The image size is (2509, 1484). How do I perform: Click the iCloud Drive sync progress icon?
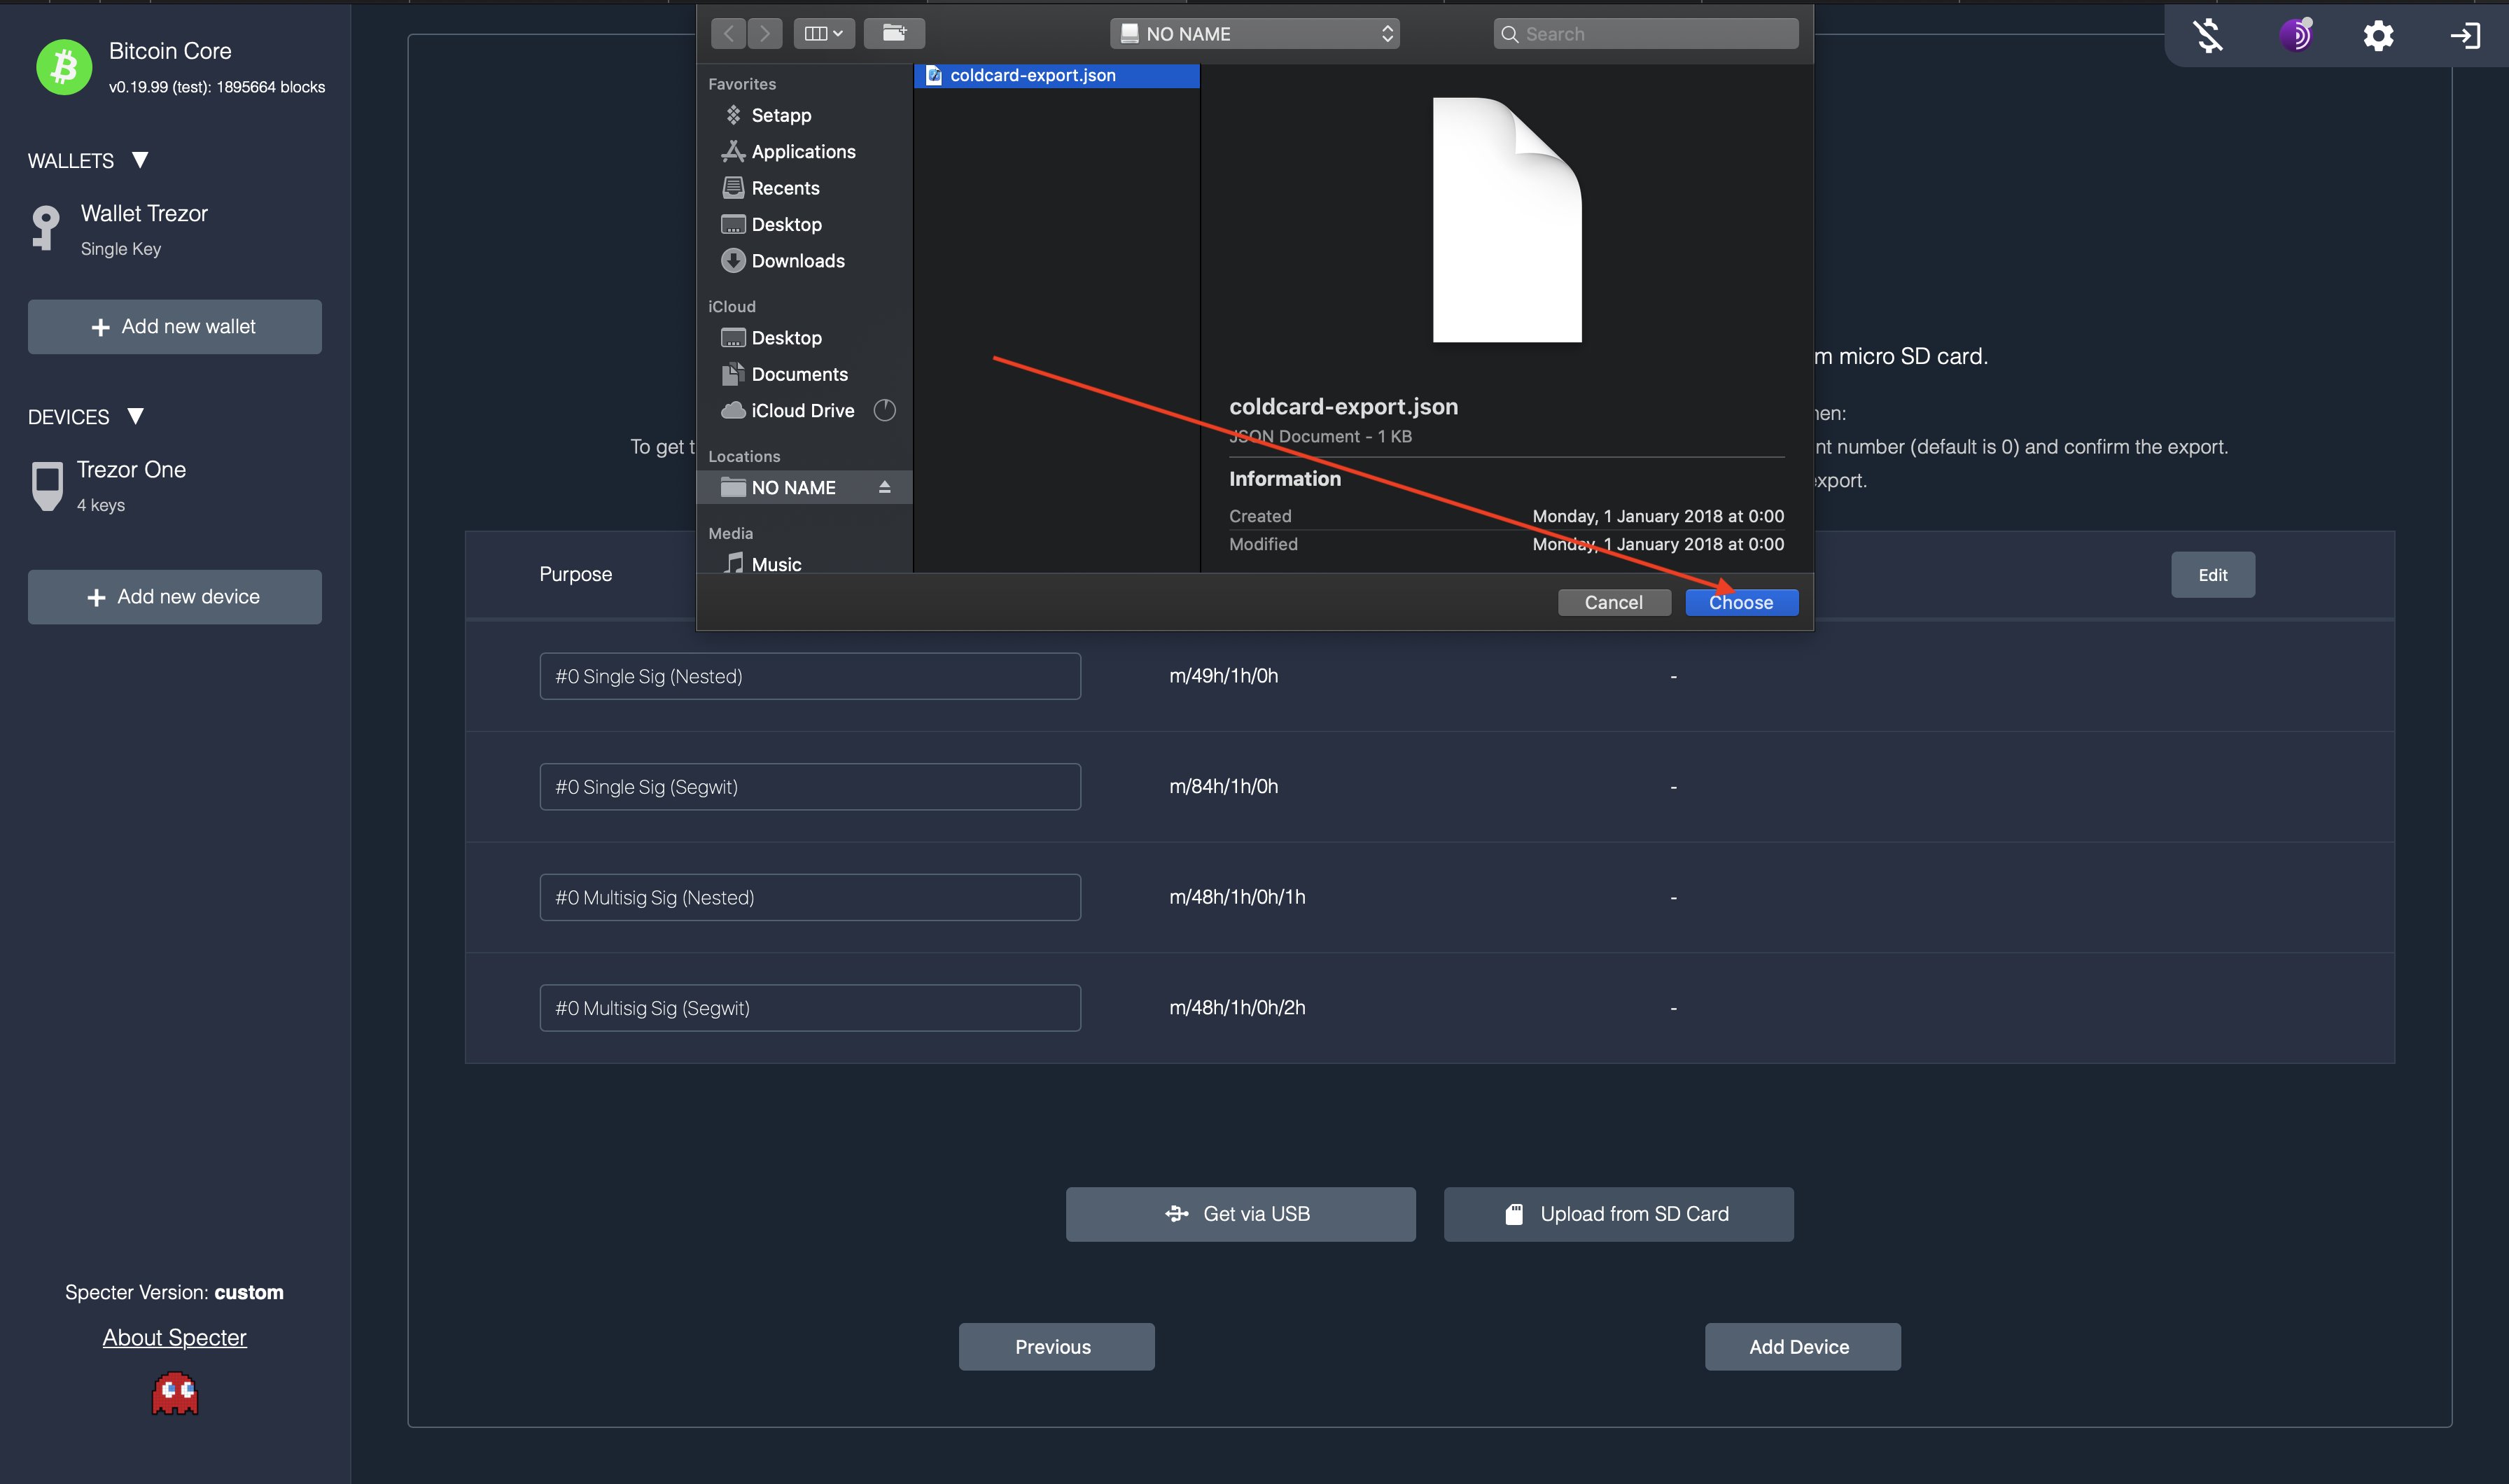[885, 410]
